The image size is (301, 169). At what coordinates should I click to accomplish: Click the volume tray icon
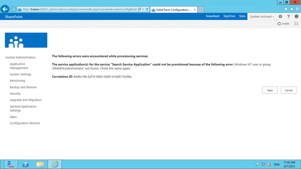(x=269, y=164)
